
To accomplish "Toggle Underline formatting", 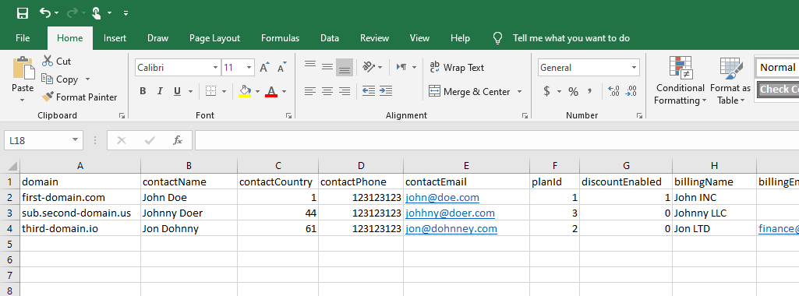I will (177, 91).
